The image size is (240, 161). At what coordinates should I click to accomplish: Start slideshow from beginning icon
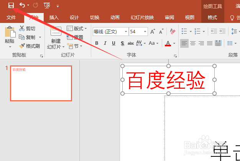point(47,6)
